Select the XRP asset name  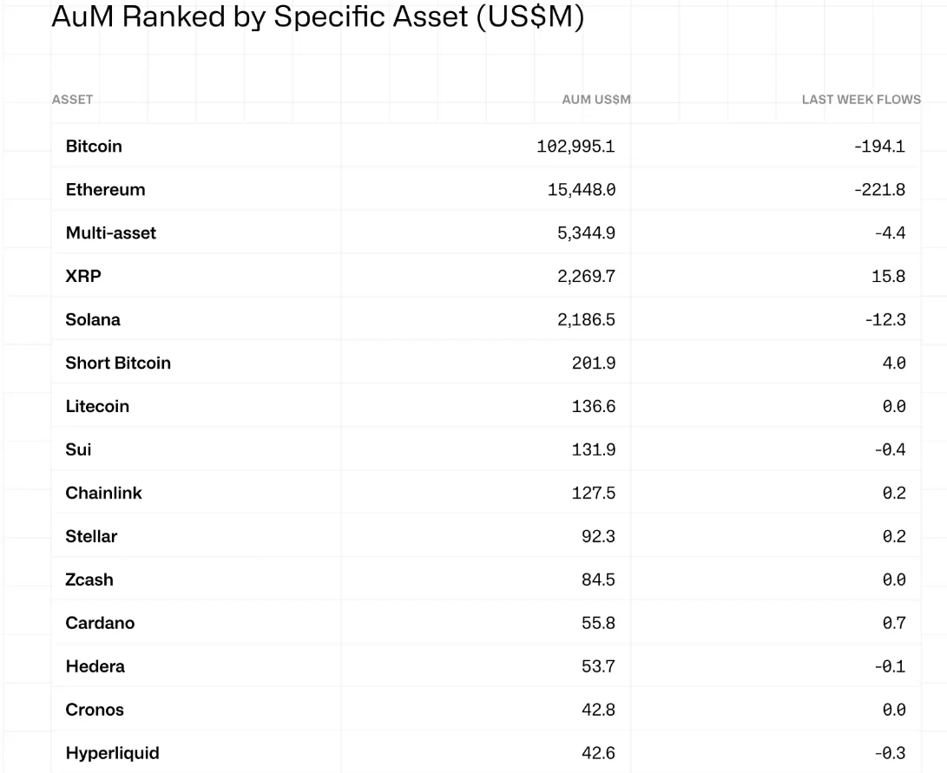[83, 277]
